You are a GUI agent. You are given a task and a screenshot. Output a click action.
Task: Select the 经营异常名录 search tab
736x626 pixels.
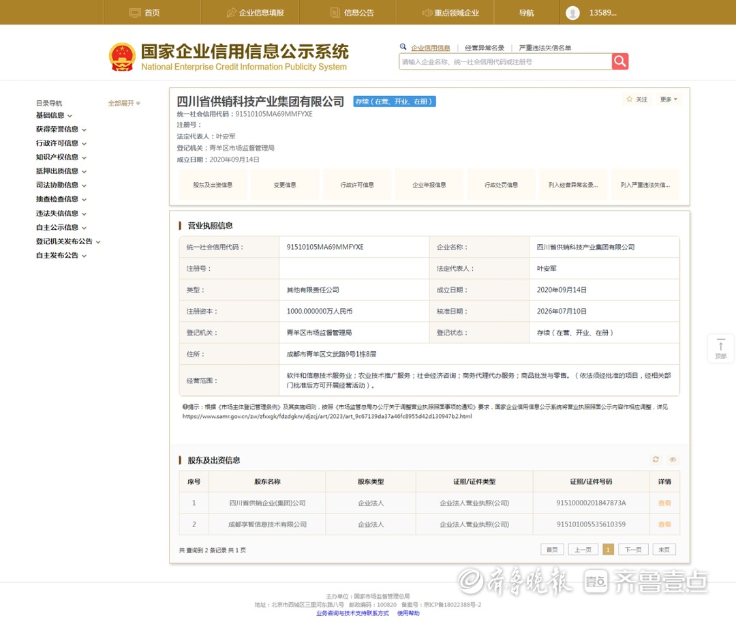tap(485, 48)
